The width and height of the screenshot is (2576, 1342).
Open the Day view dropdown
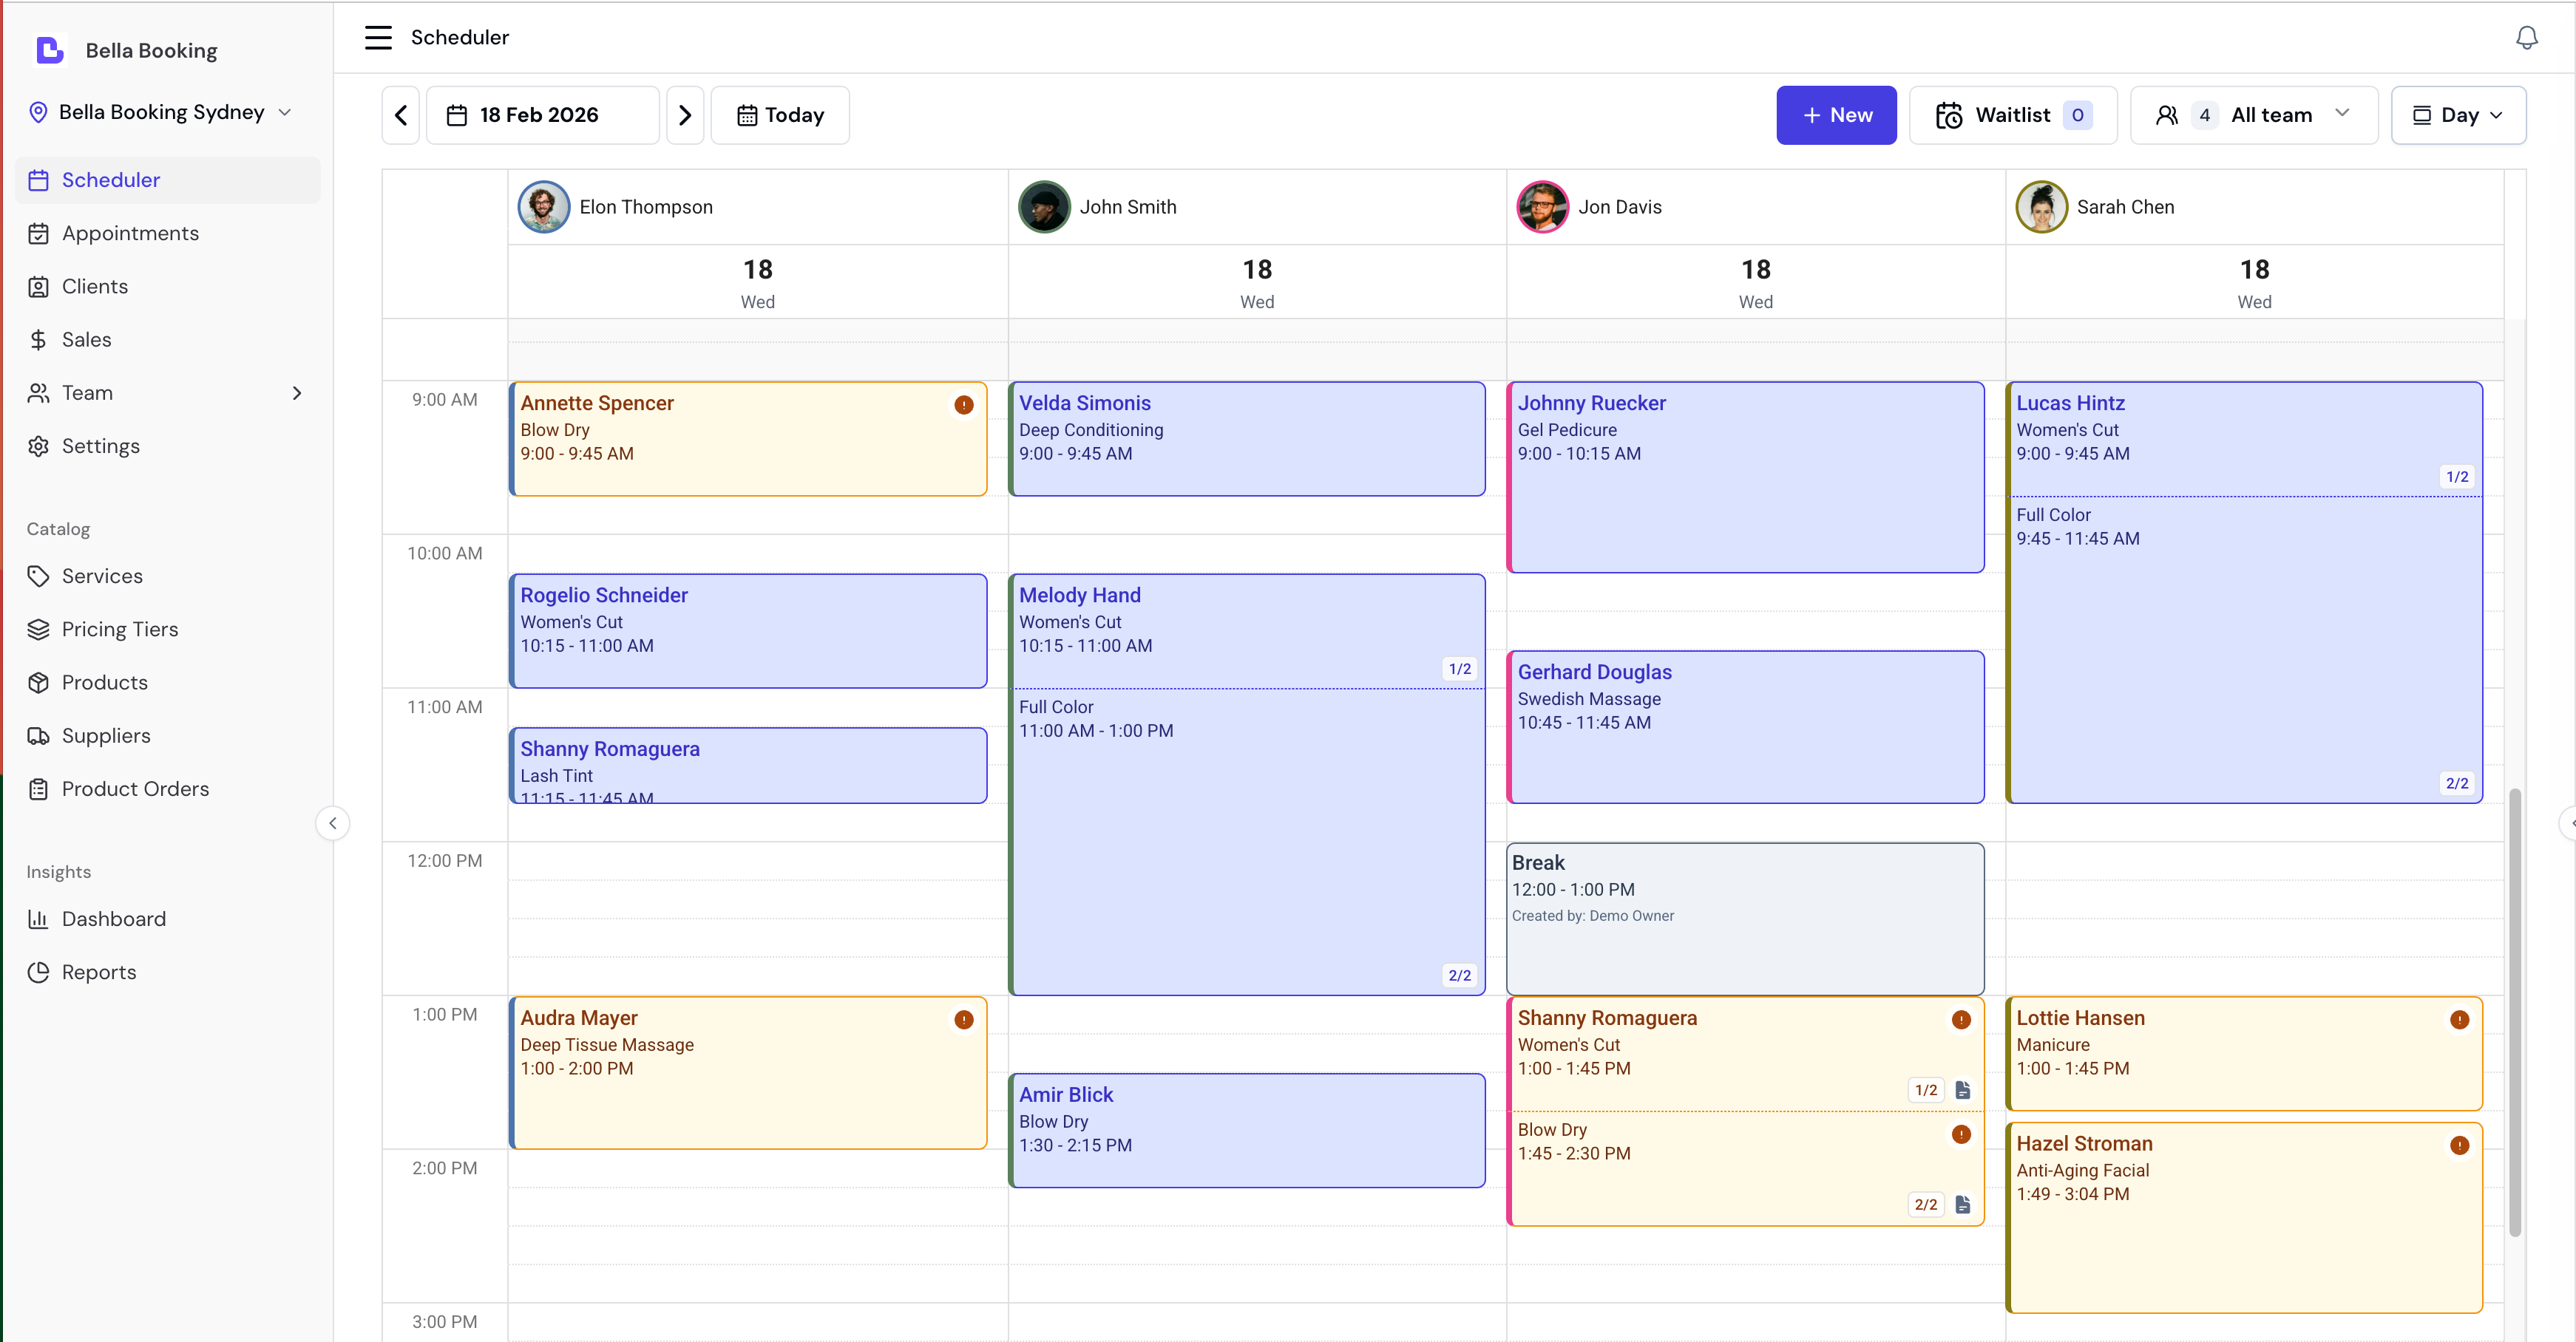tap(2458, 115)
